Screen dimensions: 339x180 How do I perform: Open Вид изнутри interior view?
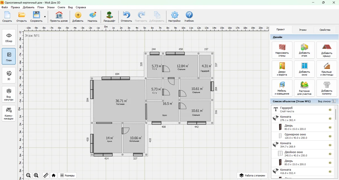(x=9, y=94)
